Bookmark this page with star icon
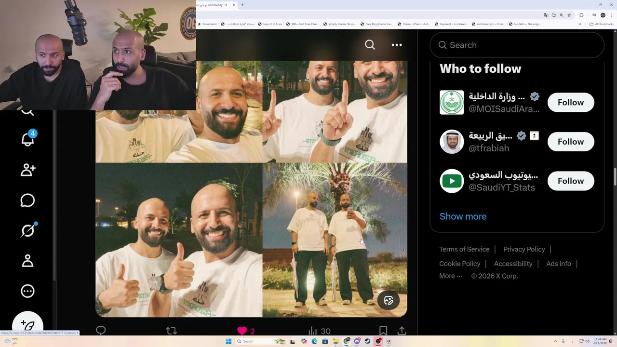Image resolution: width=617 pixels, height=347 pixels. pyautogui.click(x=569, y=15)
